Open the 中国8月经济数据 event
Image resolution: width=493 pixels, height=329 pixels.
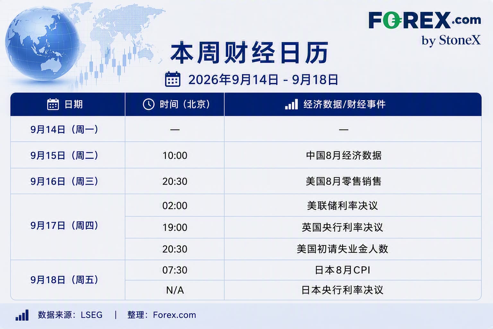tap(344, 156)
